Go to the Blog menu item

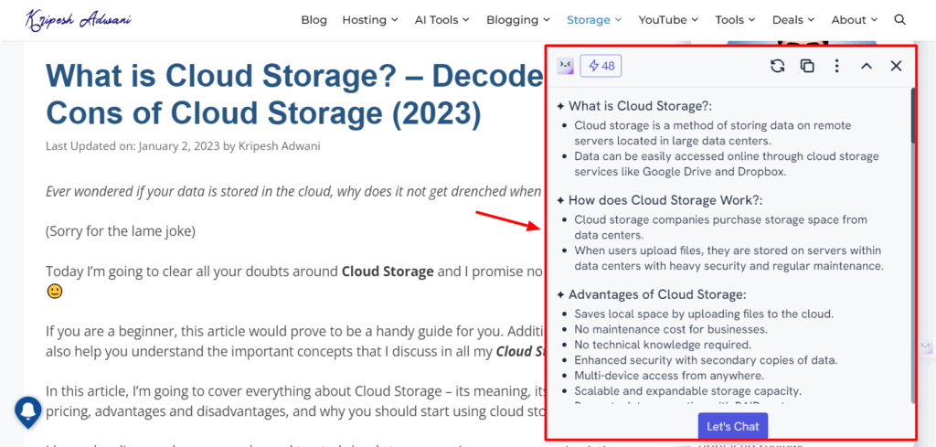coord(314,19)
